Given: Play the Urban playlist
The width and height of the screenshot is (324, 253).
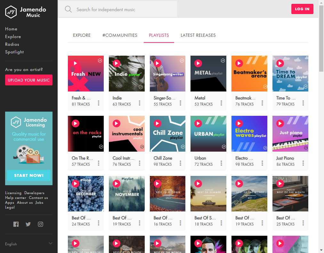Looking at the screenshot, I should coord(198,123).
